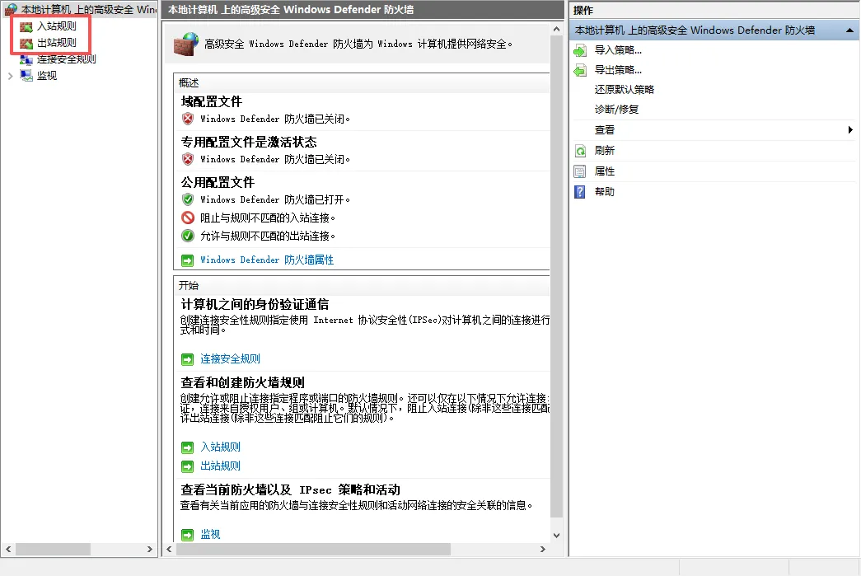Click the 域配置文件 heading text

[x=212, y=101]
